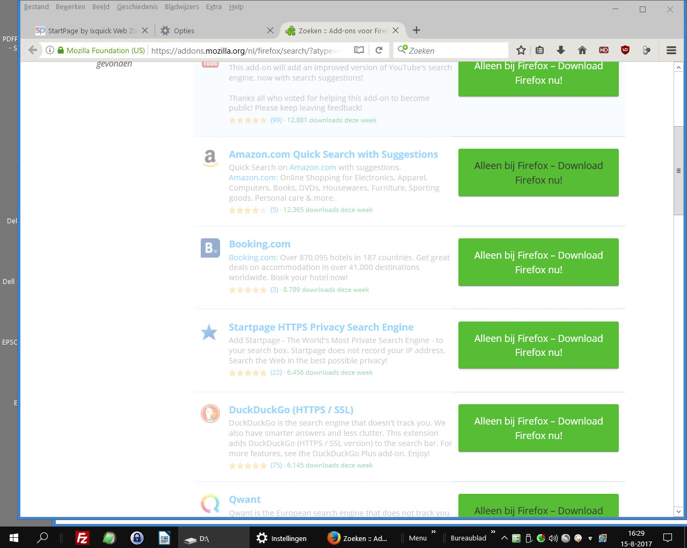This screenshot has width=687, height=548.
Task: Open the (3) reviews link for Booking.com
Action: coord(274,290)
